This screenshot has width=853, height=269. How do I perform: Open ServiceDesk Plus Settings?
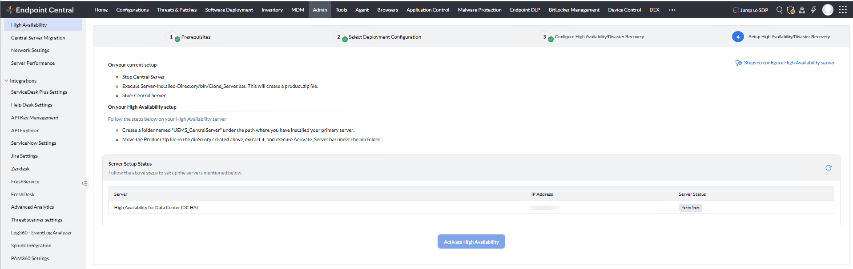[x=39, y=92]
